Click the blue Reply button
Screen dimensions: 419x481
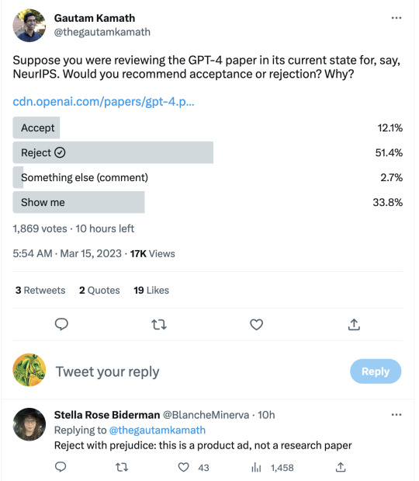click(376, 371)
